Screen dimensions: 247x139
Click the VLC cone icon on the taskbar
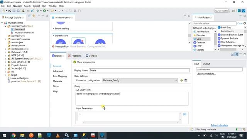[58, 135]
